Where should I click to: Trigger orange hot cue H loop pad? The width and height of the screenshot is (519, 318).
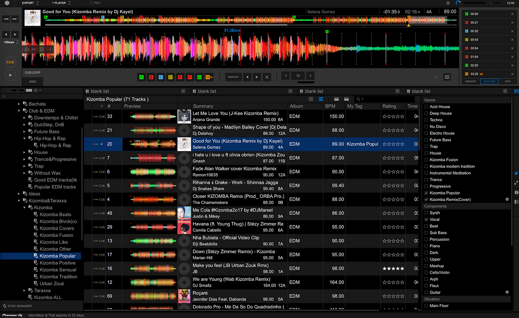pyautogui.click(x=209, y=77)
